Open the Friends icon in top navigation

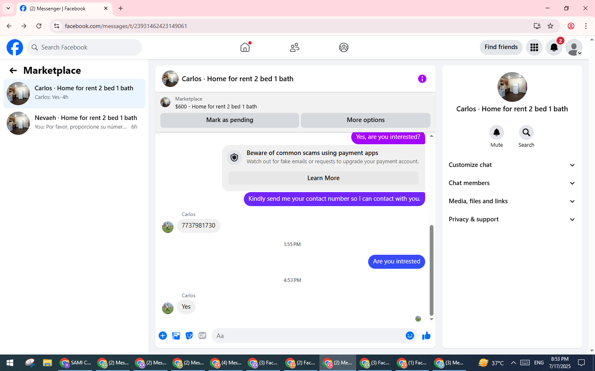pyautogui.click(x=295, y=47)
